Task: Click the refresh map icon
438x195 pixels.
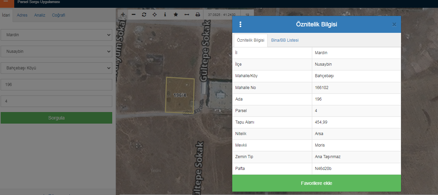Action: [144, 15]
